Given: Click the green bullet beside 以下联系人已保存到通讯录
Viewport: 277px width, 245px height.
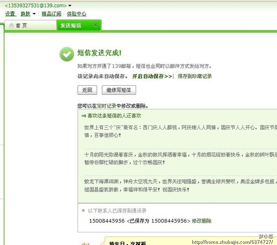Looking at the screenshot, I should click(84, 211).
